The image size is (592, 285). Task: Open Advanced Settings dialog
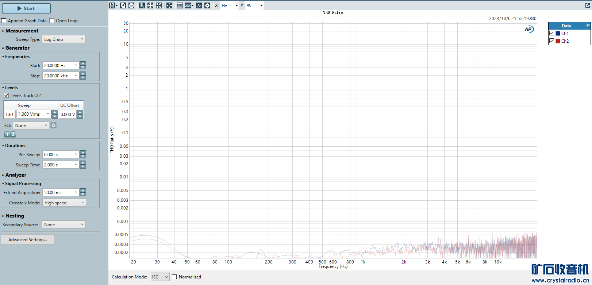point(28,240)
